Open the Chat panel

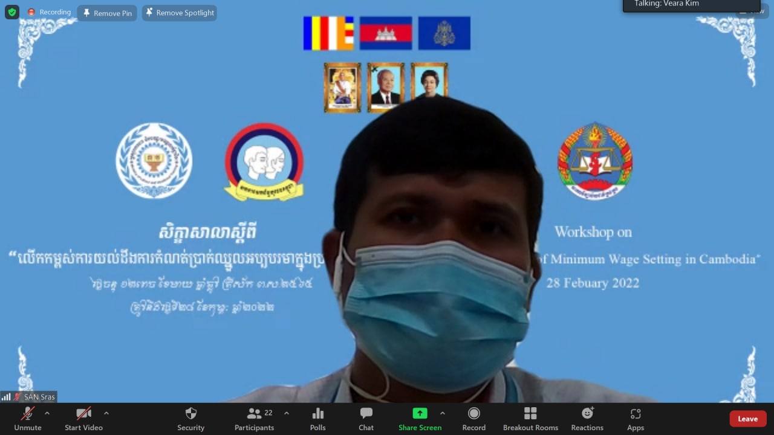pos(366,419)
